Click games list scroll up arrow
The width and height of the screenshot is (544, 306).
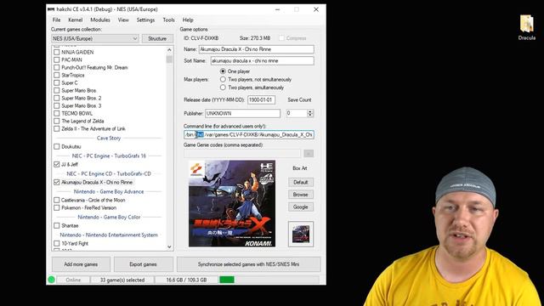click(169, 50)
